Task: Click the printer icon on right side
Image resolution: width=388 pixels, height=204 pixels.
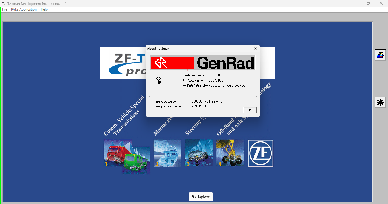Action: [380, 55]
